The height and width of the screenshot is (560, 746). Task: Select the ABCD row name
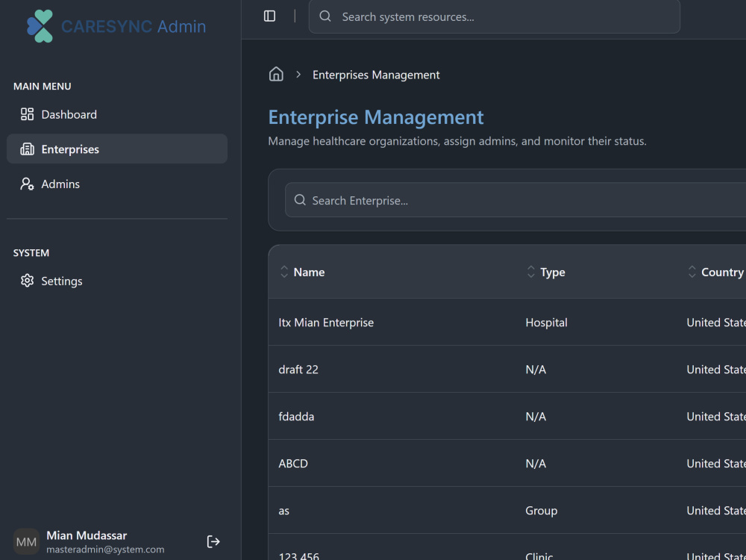coord(293,464)
